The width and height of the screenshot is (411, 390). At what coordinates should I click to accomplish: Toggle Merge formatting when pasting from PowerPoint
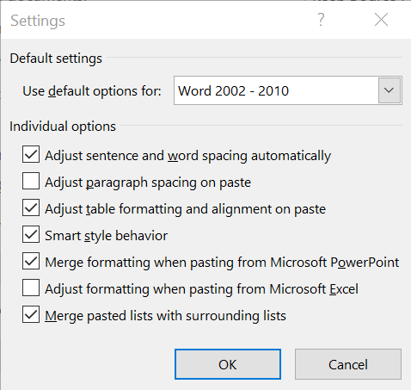pos(31,261)
